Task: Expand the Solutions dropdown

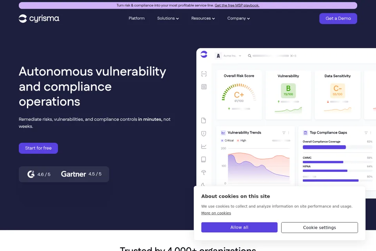Action: pos(168,18)
